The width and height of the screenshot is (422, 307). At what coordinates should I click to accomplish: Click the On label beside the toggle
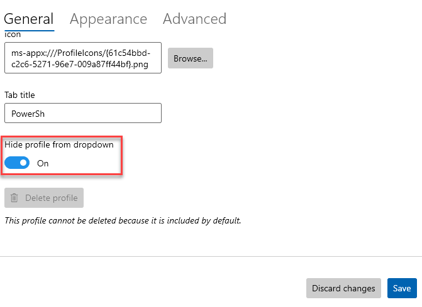click(x=43, y=163)
